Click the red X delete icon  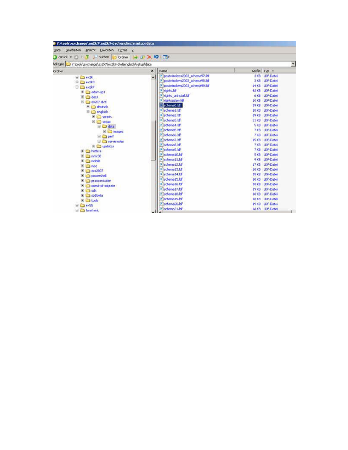(x=149, y=57)
